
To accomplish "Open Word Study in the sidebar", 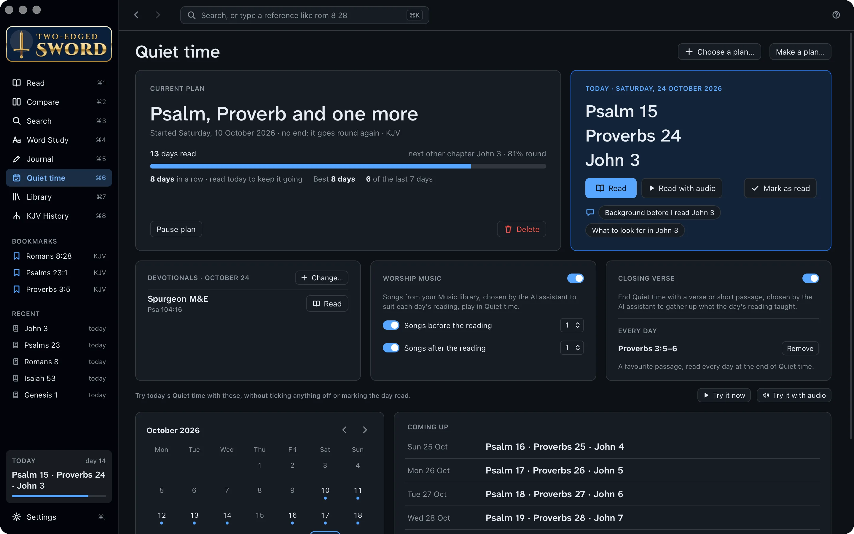I will [59, 140].
